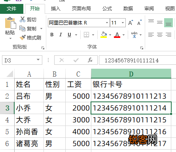176x152 pixels.
Task: Switch to 数据 Data tab
Action: coord(128,9)
